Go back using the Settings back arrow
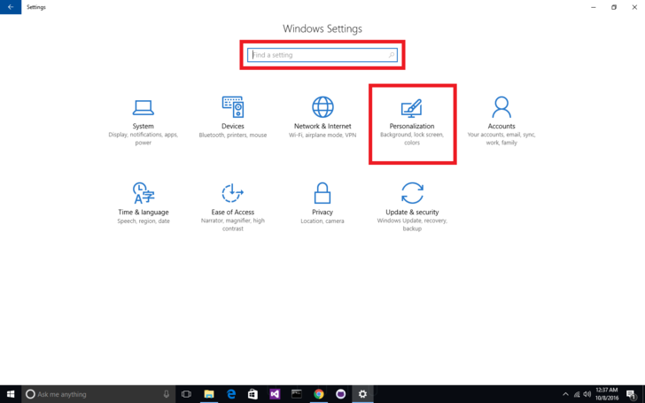This screenshot has height=403, width=645. 11,7
